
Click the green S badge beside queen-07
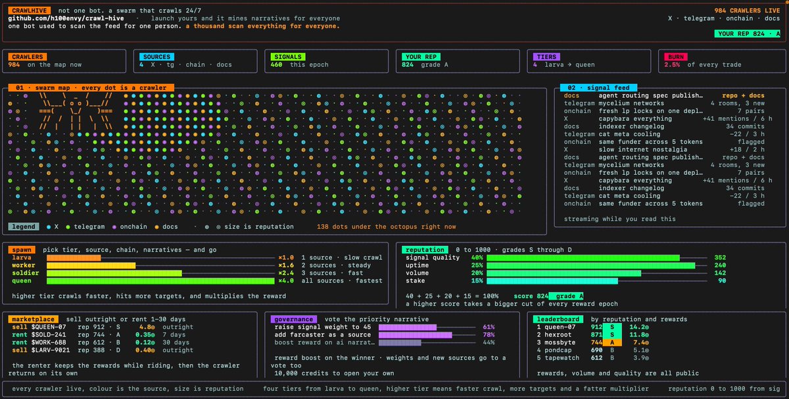610,326
